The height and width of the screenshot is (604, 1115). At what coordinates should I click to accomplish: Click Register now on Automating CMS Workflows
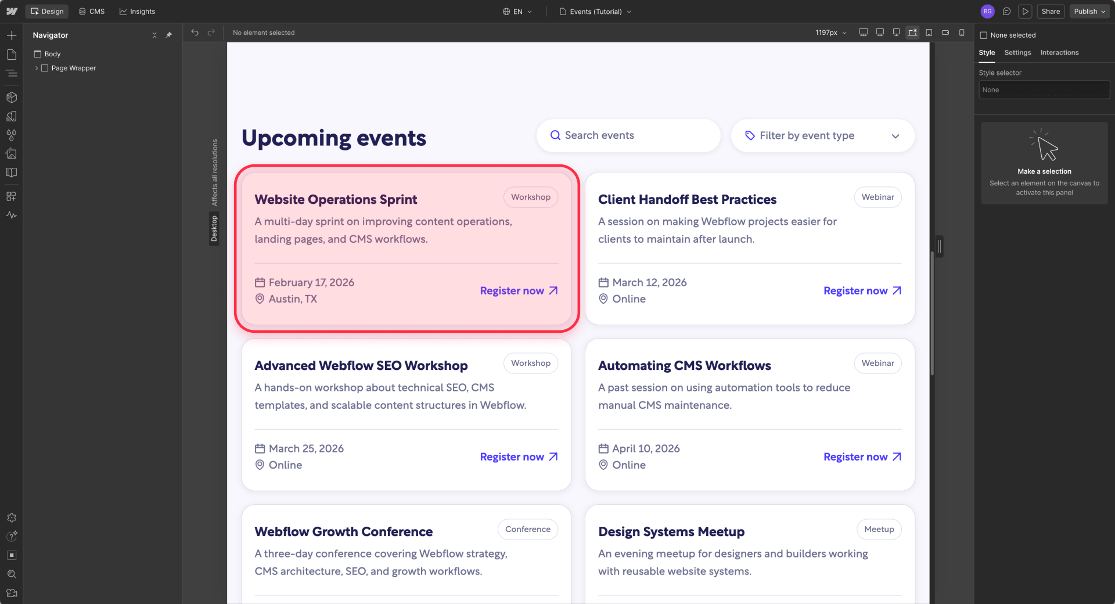[x=862, y=457]
